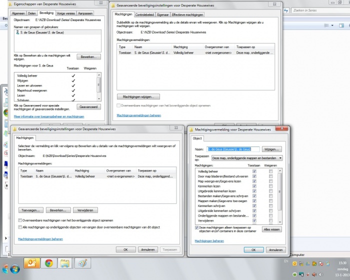Open the Effectieve machtigingen tab
Image resolution: width=350 pixels, height=280 pixels.
click(187, 14)
